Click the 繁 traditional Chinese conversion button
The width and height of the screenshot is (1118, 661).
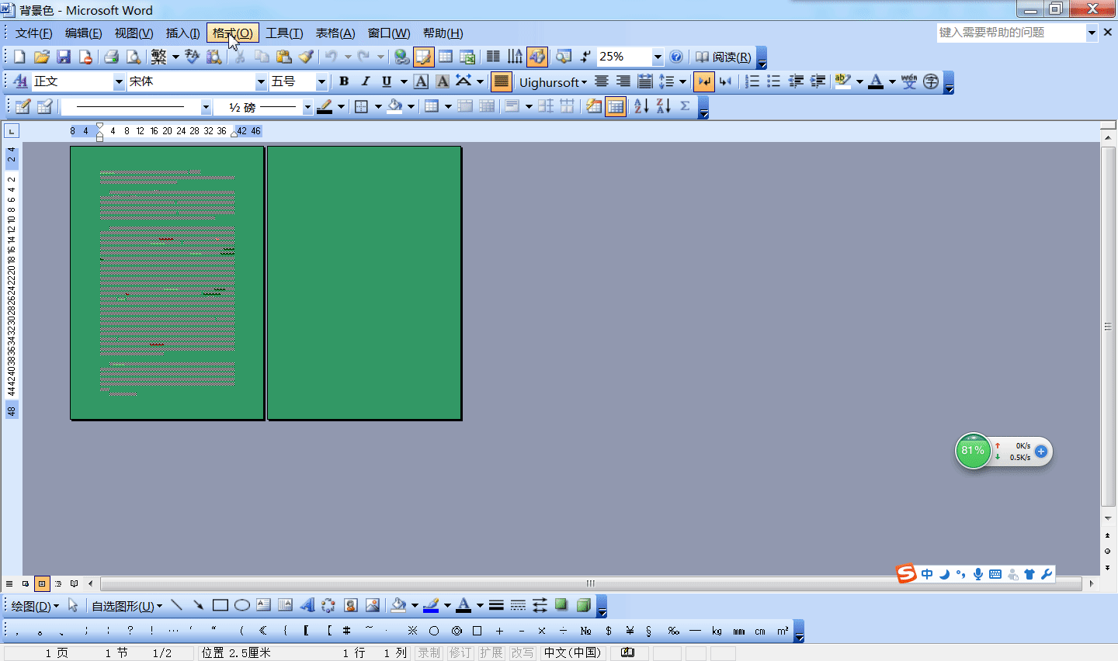159,57
